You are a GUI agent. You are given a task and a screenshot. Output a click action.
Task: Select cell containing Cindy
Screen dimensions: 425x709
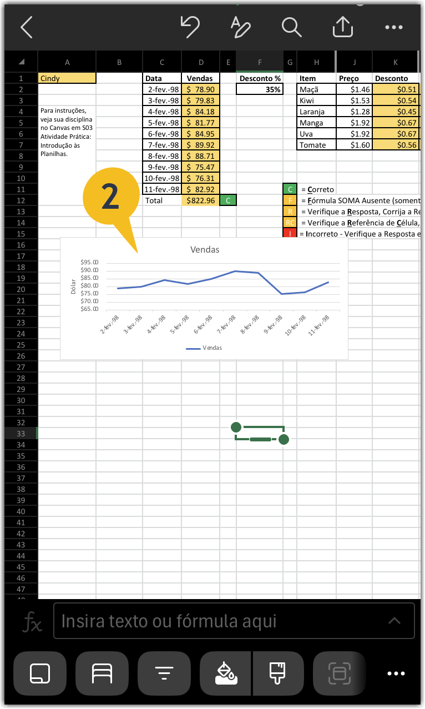click(67, 78)
